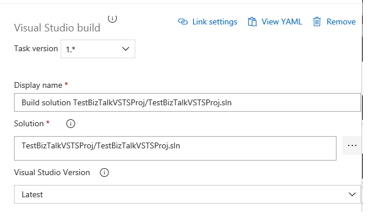368x217 pixels.
Task: Click the Visual Studio build heading
Action: pos(57,28)
